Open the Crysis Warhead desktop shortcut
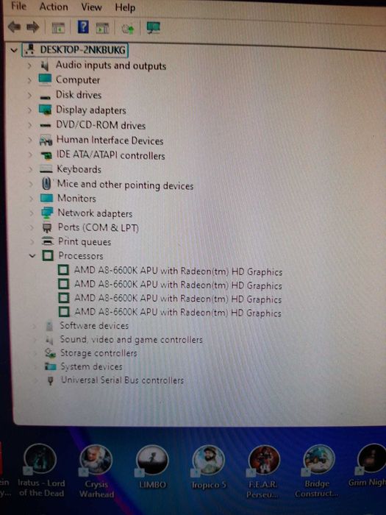This screenshot has width=386, height=515. coord(96,472)
